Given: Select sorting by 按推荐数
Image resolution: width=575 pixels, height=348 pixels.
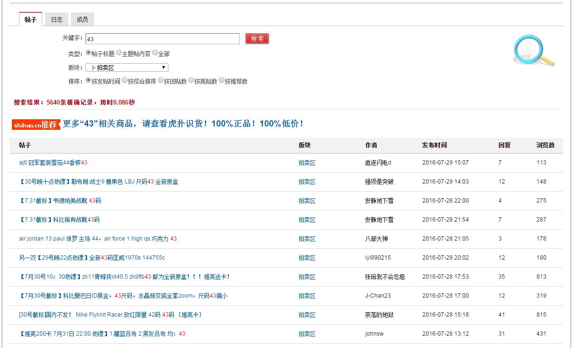Looking at the screenshot, I should [x=223, y=80].
